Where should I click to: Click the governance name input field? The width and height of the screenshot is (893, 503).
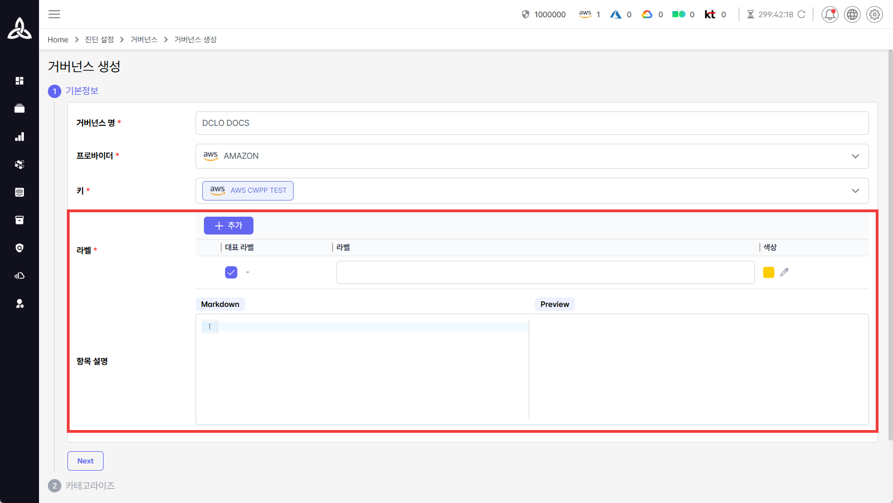point(531,123)
